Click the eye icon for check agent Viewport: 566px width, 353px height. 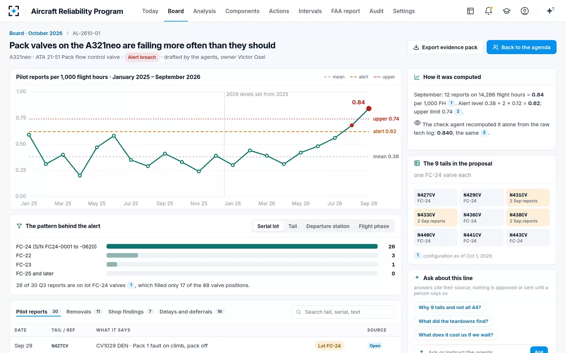[417, 123]
